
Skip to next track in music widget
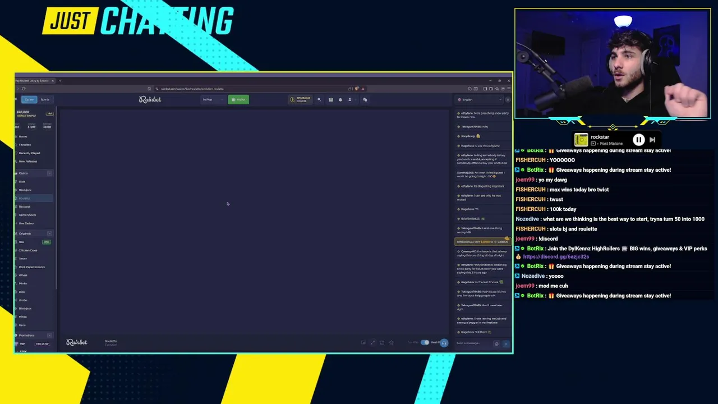point(652,140)
